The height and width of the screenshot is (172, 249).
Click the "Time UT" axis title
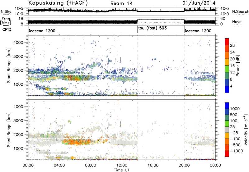[x=122, y=170]
